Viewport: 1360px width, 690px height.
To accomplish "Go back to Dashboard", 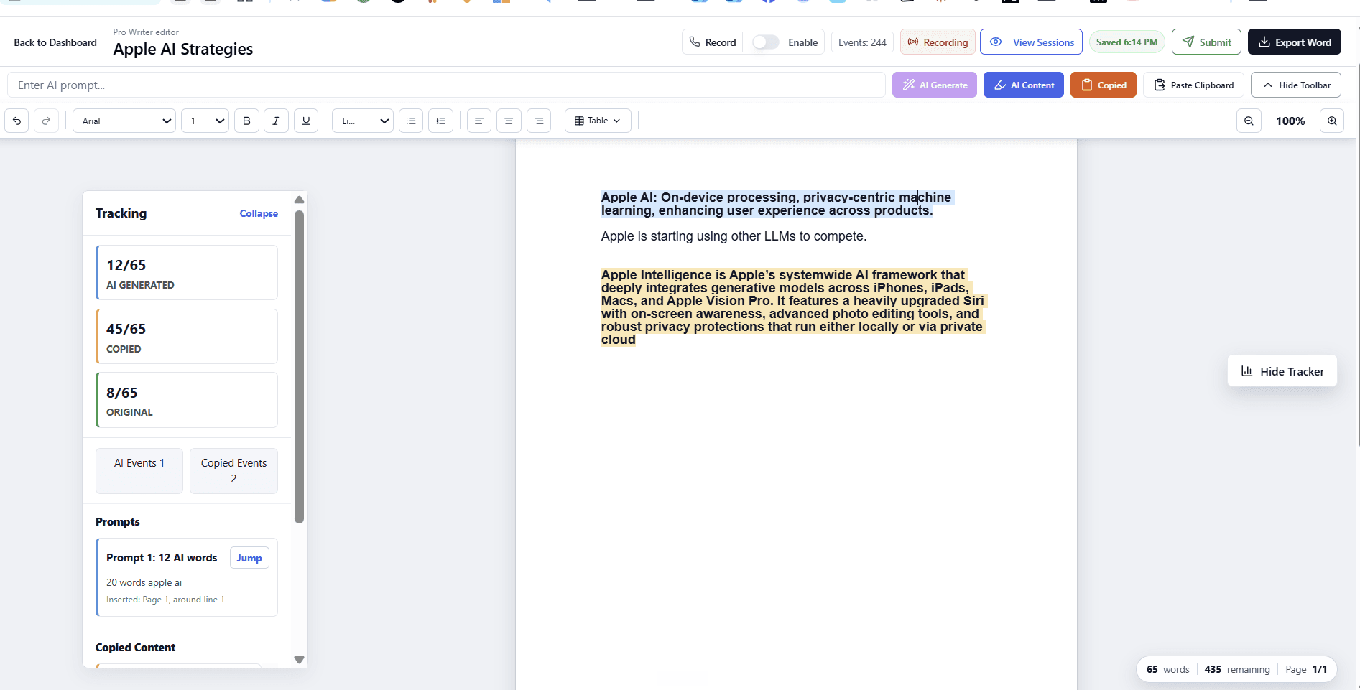I will (x=55, y=42).
